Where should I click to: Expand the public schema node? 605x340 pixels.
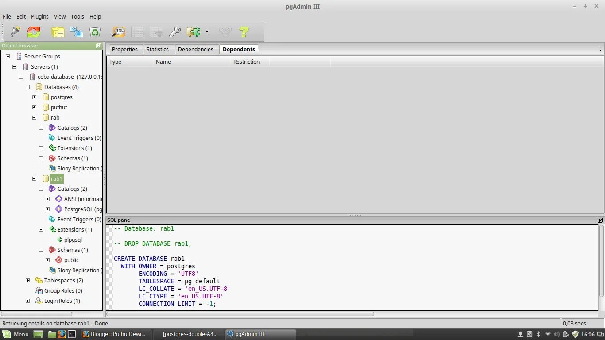47,260
